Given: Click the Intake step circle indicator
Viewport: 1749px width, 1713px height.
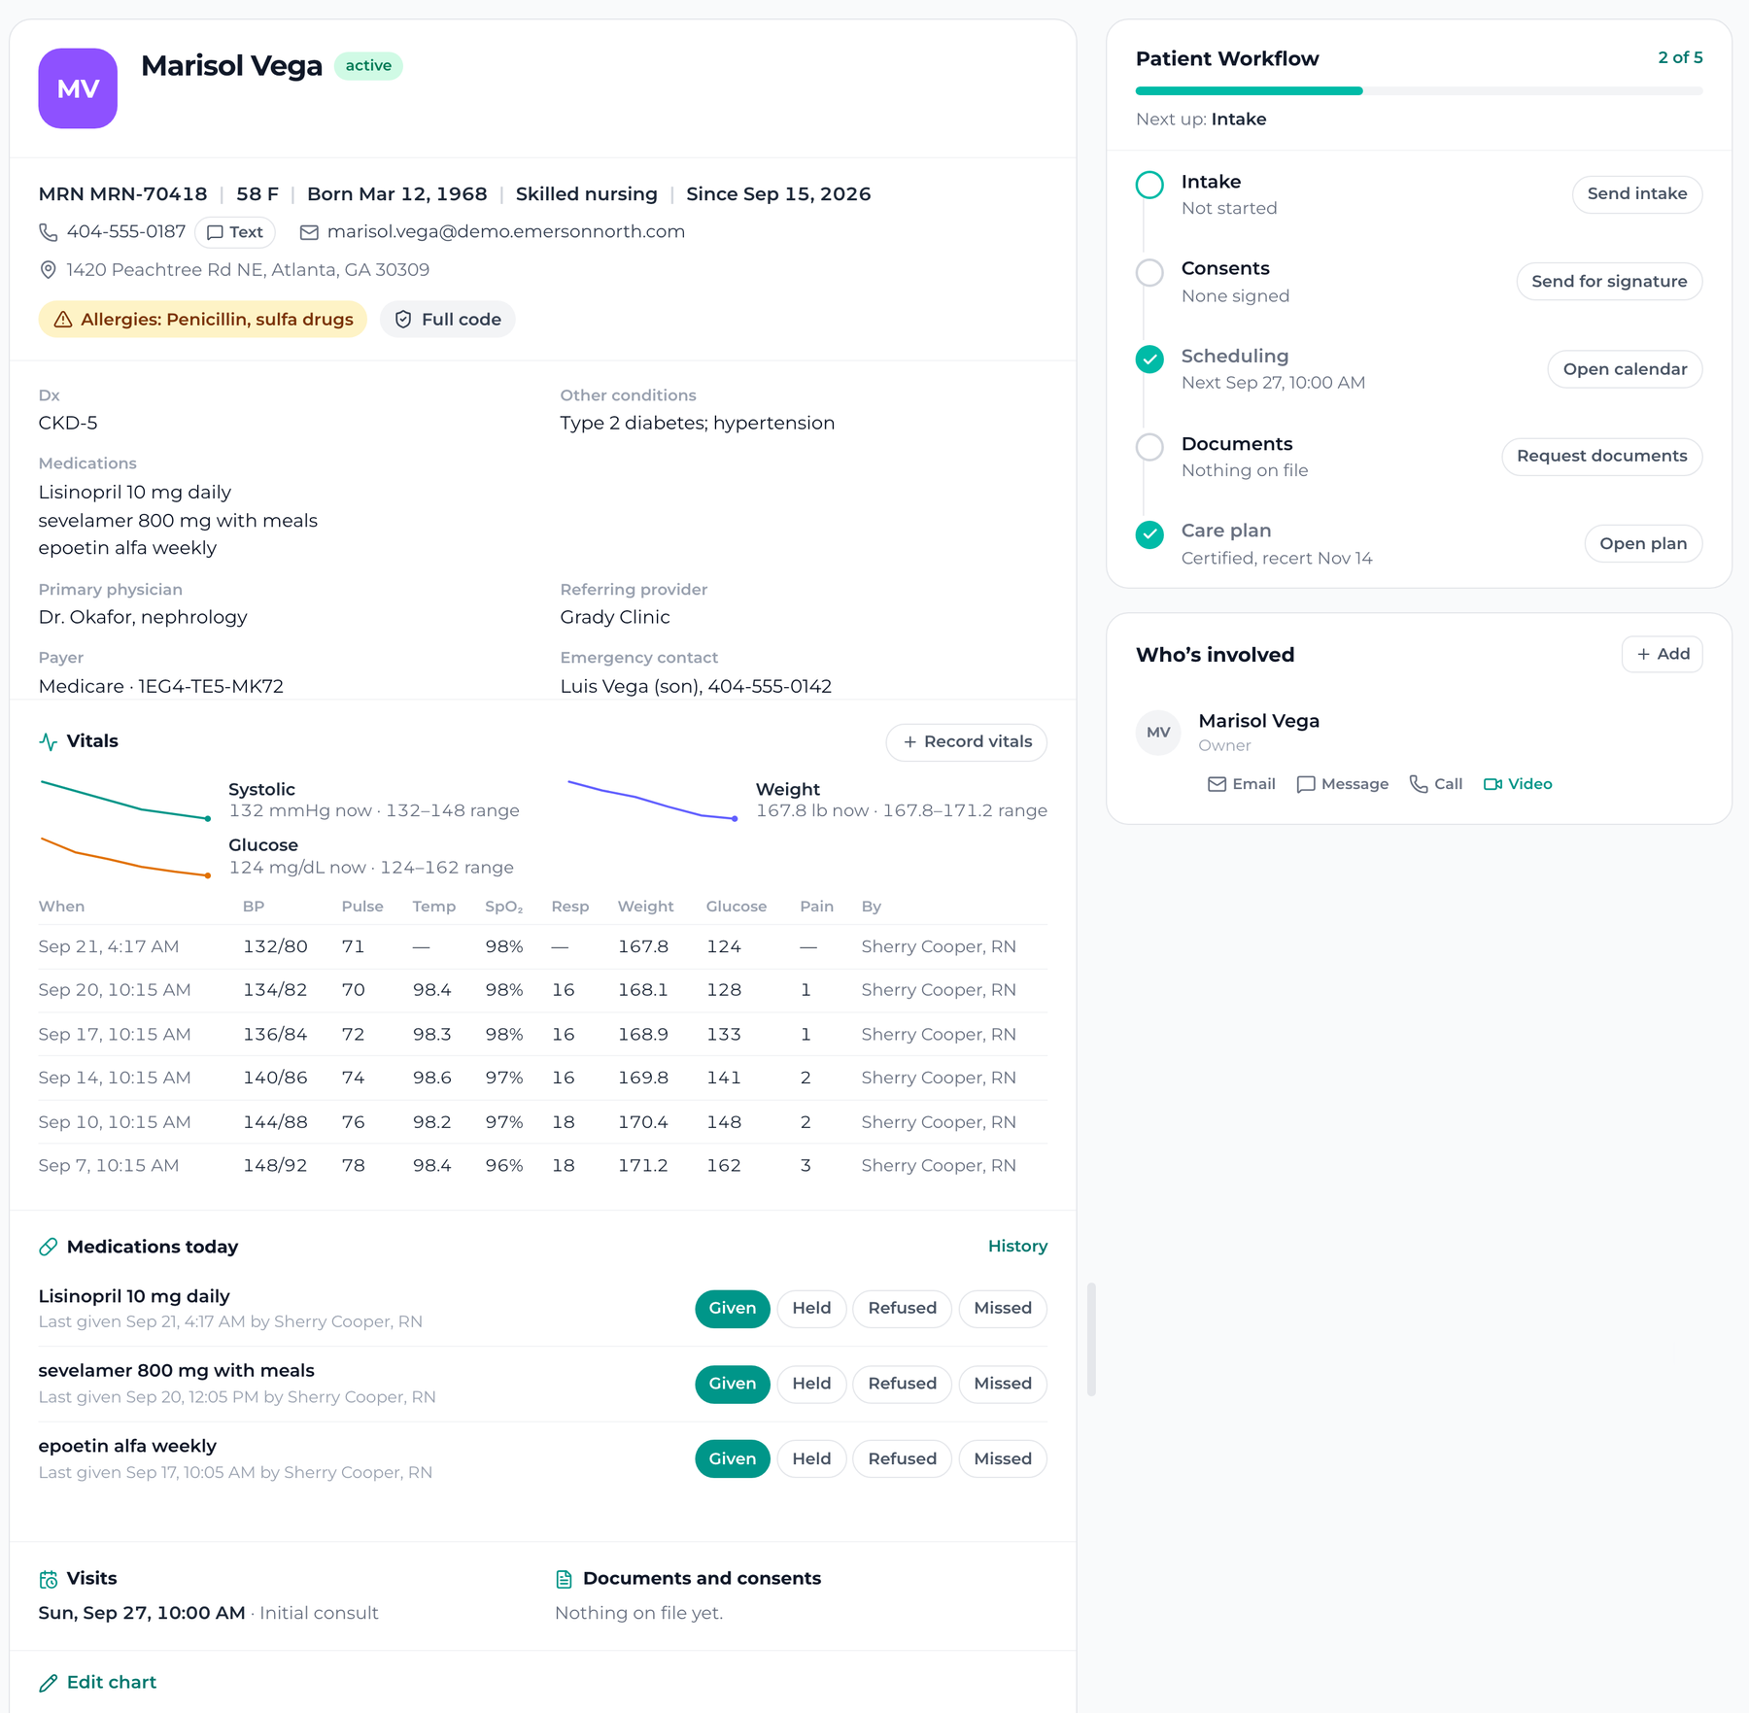Looking at the screenshot, I should coord(1149,185).
